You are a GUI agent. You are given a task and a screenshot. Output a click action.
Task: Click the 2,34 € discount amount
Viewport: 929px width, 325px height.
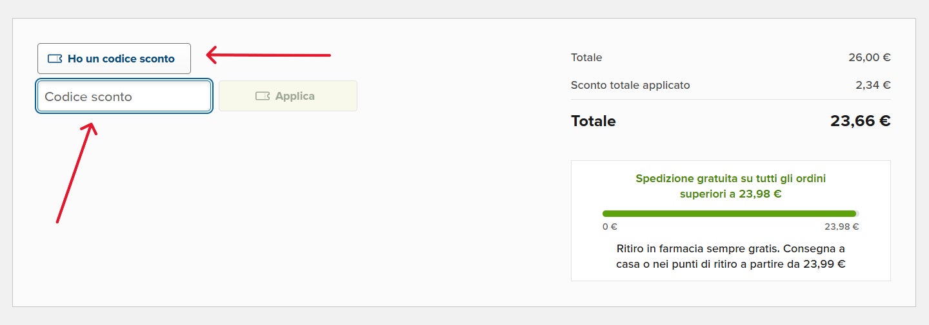click(x=877, y=85)
